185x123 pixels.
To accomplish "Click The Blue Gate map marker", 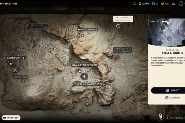I will 118,57.
